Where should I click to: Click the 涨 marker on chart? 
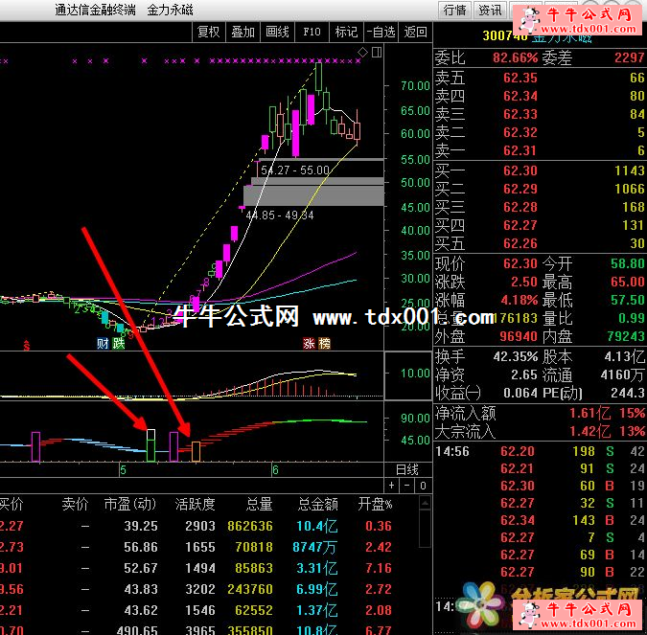point(309,343)
